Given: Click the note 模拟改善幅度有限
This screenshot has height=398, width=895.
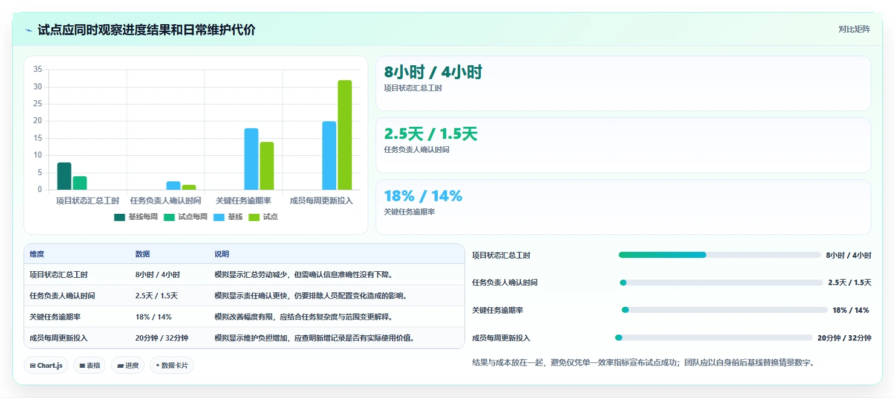Looking at the screenshot, I should (x=304, y=316).
